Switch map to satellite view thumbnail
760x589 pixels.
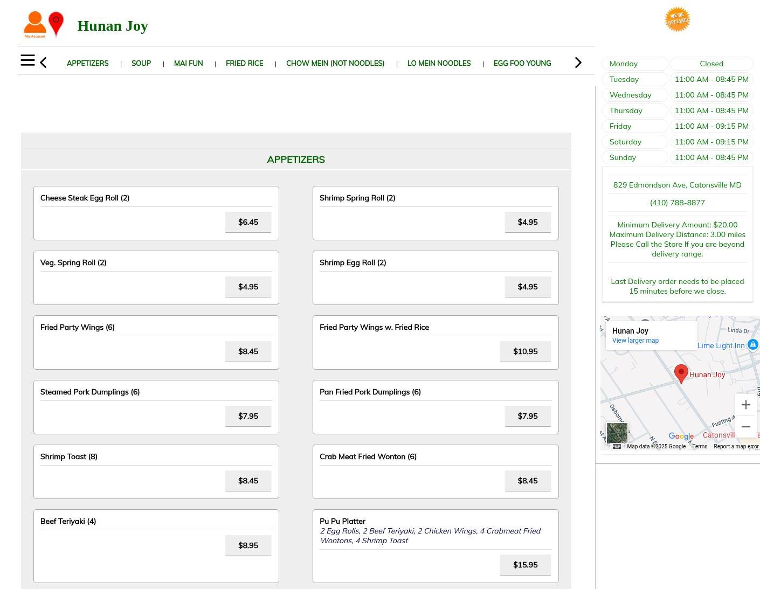(x=617, y=433)
